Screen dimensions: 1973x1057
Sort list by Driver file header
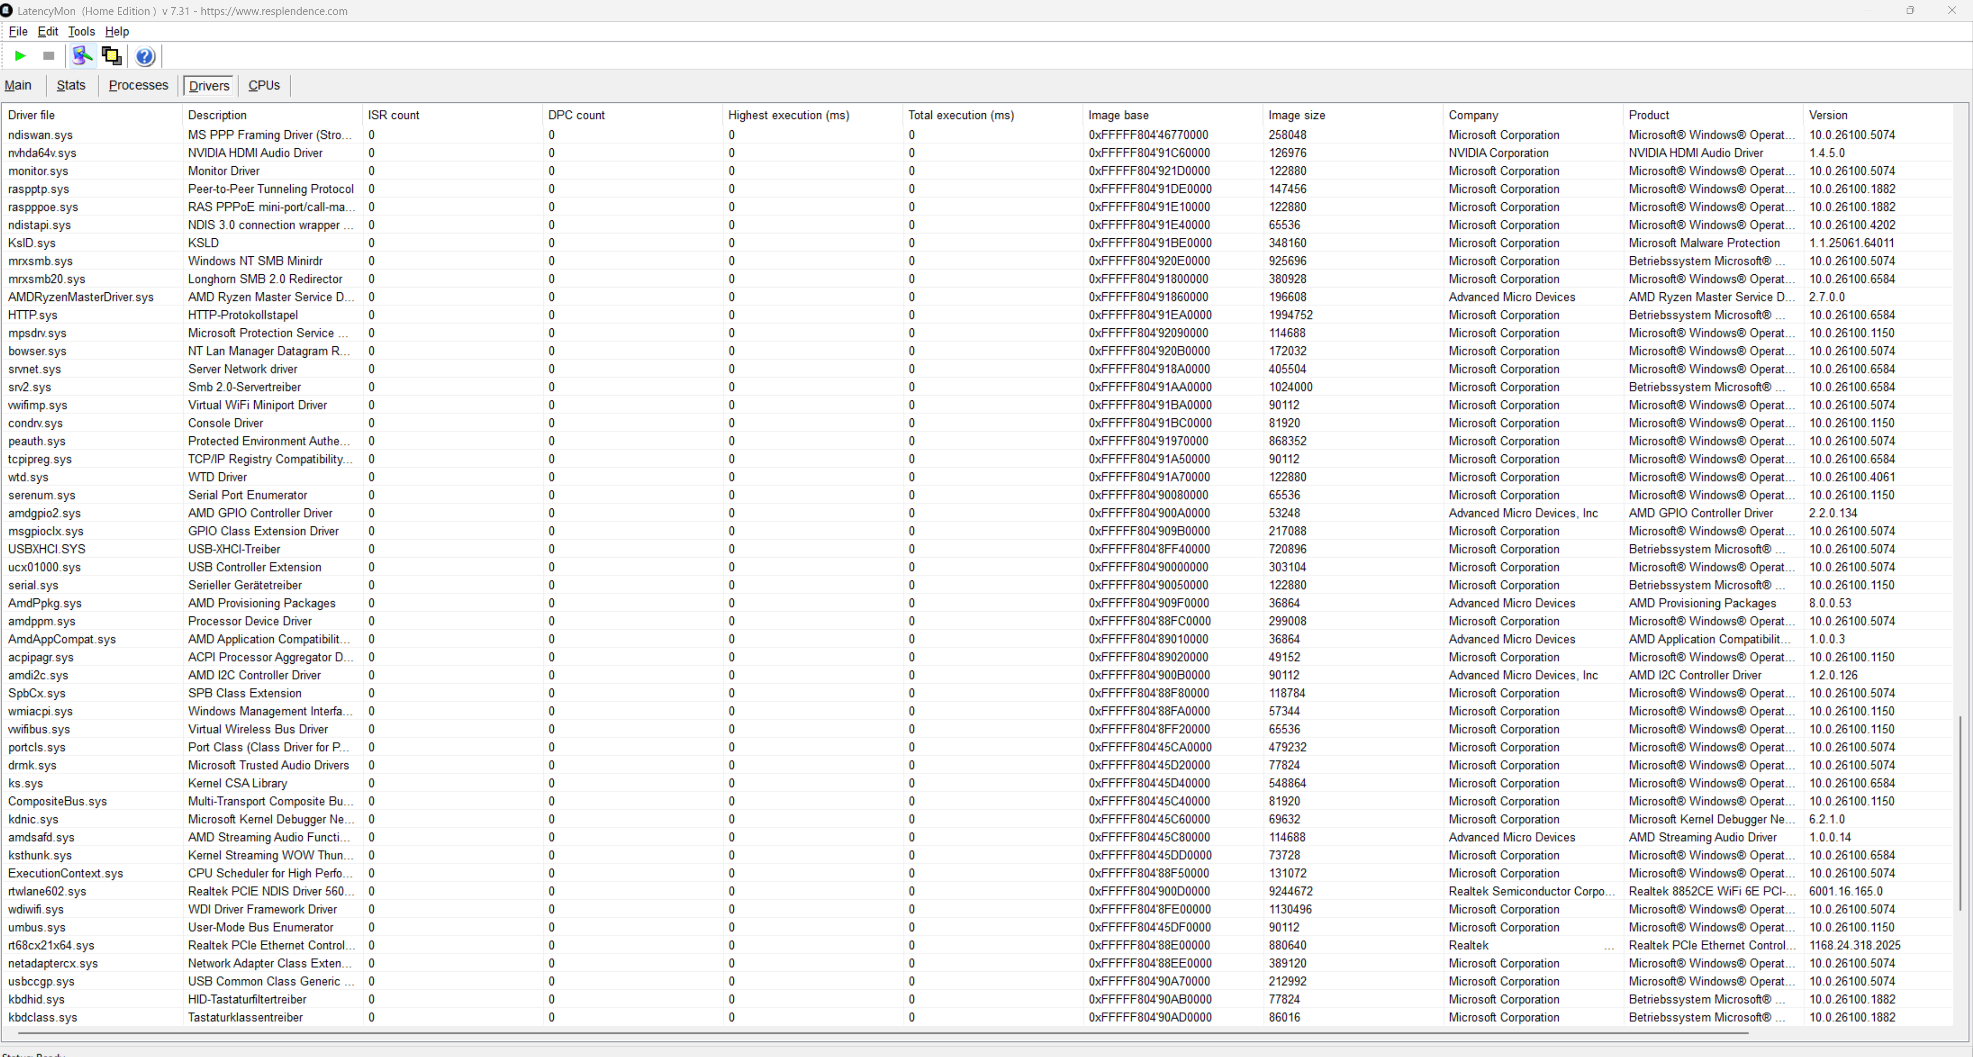click(31, 115)
